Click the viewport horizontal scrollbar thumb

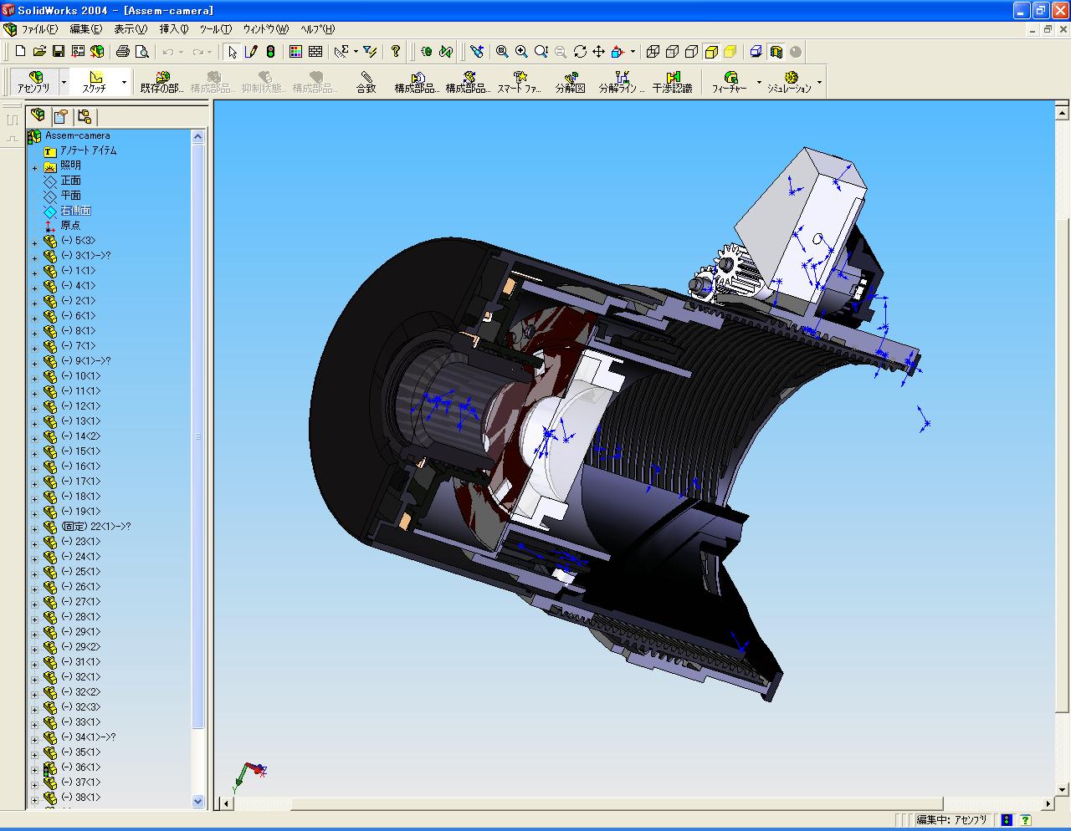tap(617, 804)
